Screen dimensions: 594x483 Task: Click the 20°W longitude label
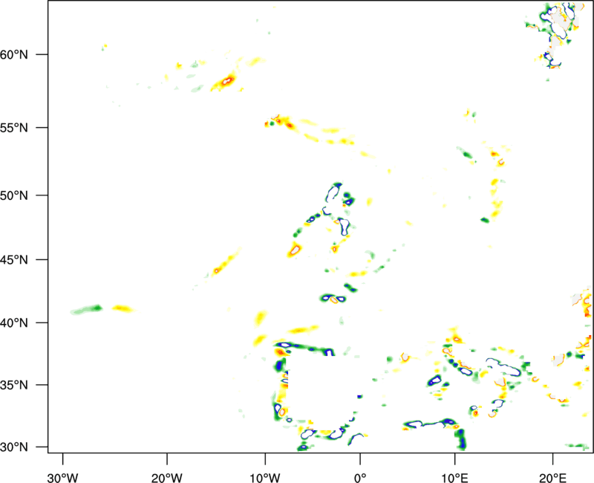point(166,477)
